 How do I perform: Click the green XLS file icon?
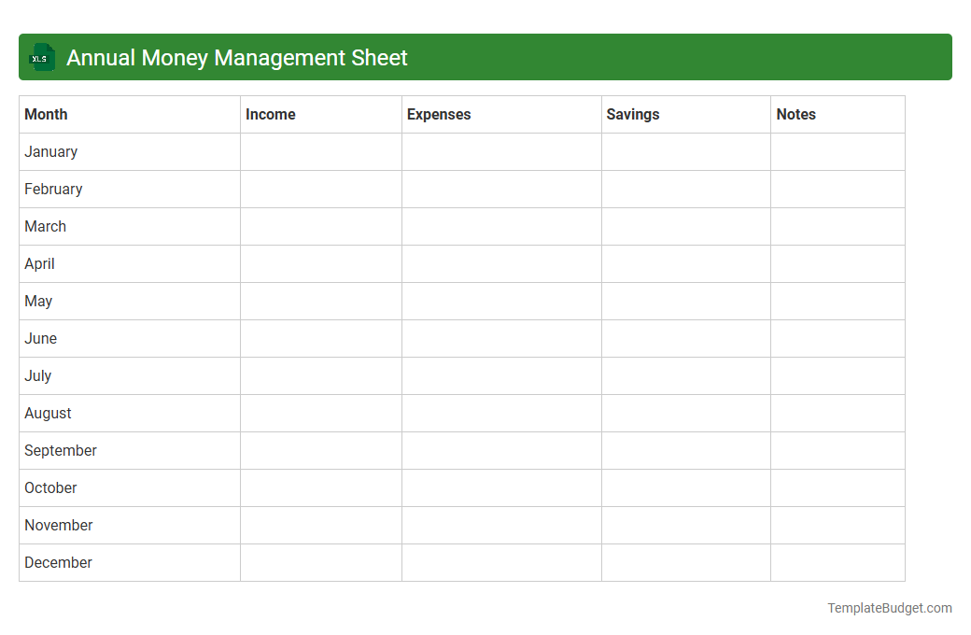click(41, 57)
